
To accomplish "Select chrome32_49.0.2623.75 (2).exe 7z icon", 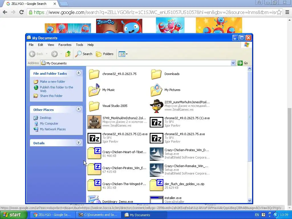I will tap(94, 138).
